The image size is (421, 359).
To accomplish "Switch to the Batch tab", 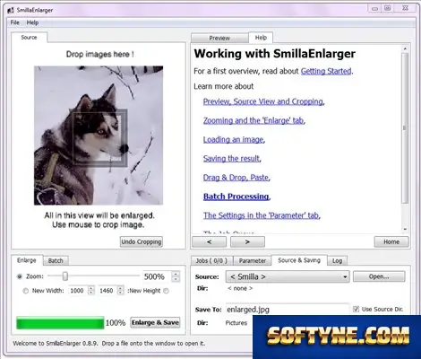I will pos(56,260).
